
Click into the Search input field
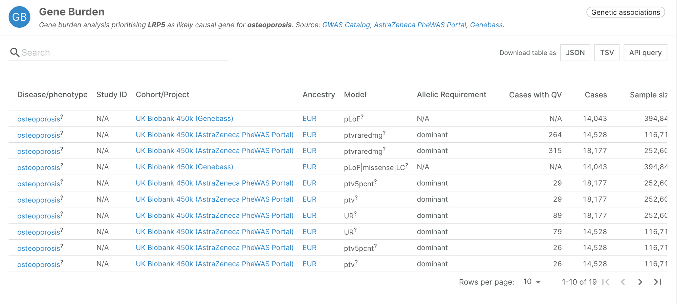click(x=122, y=53)
